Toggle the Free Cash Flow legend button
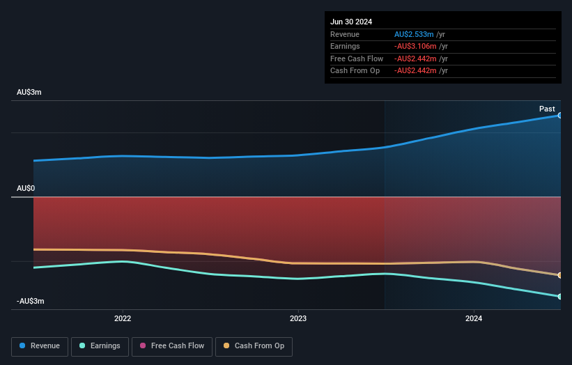572x365 pixels. [172, 346]
